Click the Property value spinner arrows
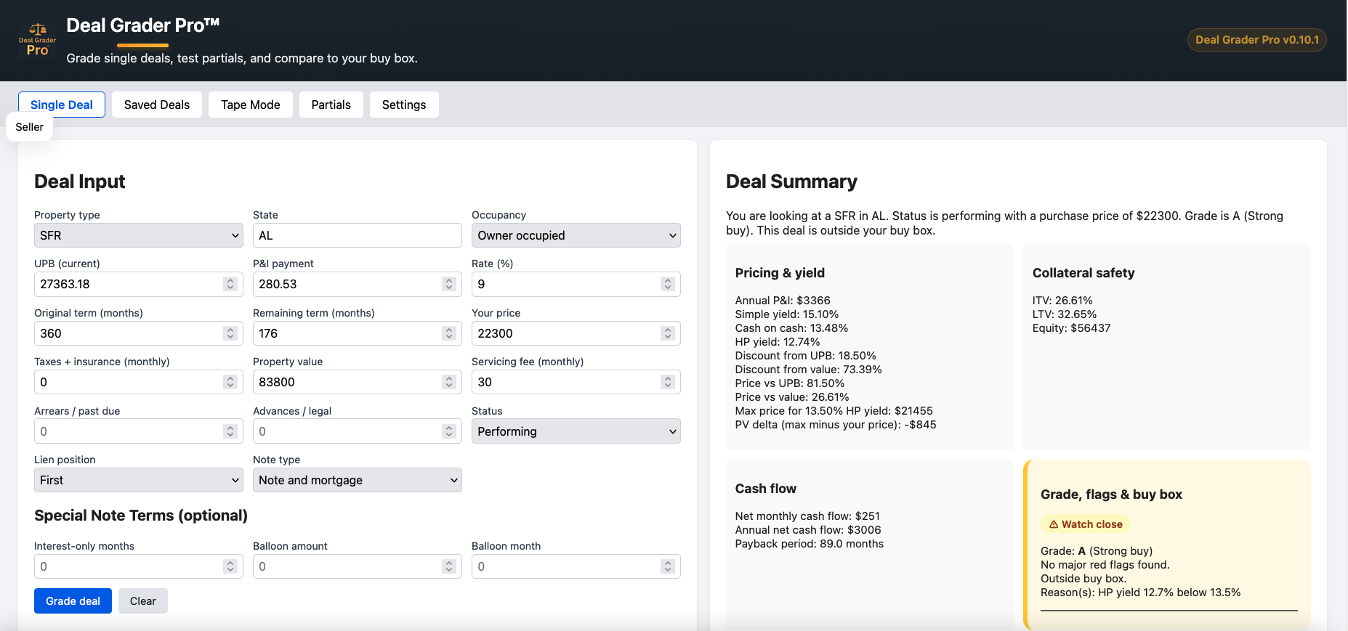 click(449, 382)
